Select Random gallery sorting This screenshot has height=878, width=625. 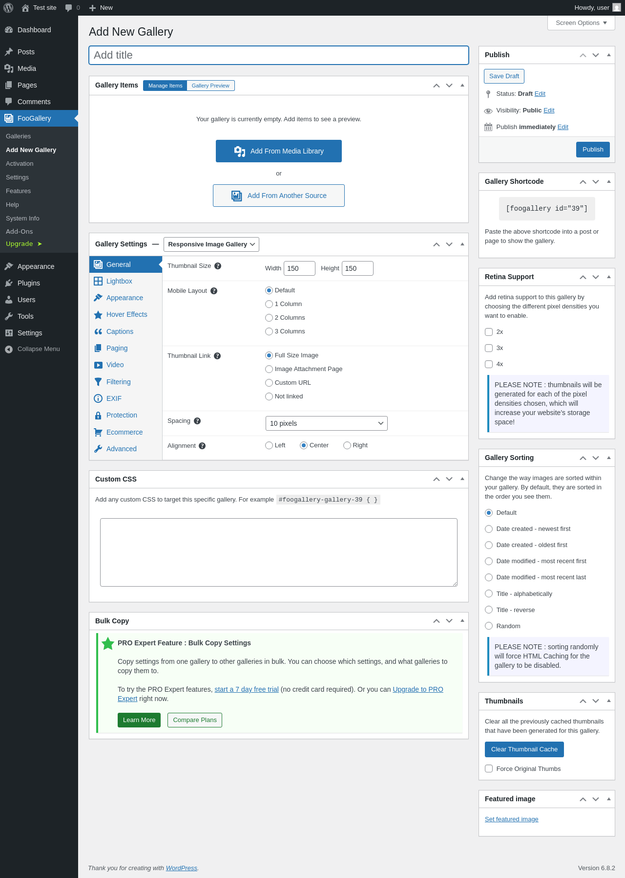click(x=489, y=626)
